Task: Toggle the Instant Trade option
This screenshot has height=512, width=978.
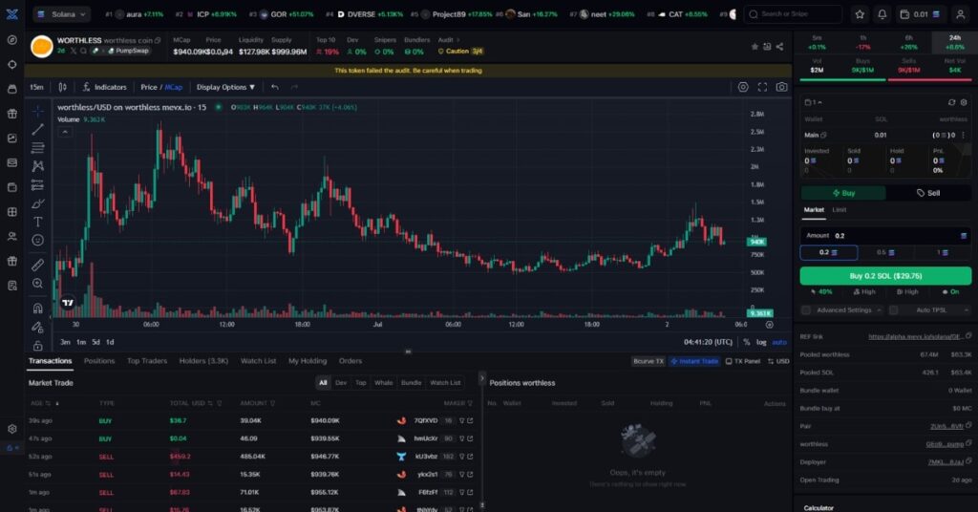Action: (695, 361)
